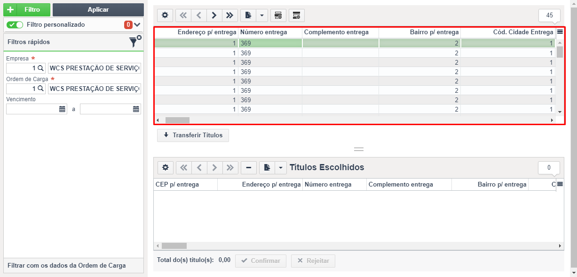Click Transferir Títulos button
This screenshot has height=277, width=577.
tap(193, 135)
